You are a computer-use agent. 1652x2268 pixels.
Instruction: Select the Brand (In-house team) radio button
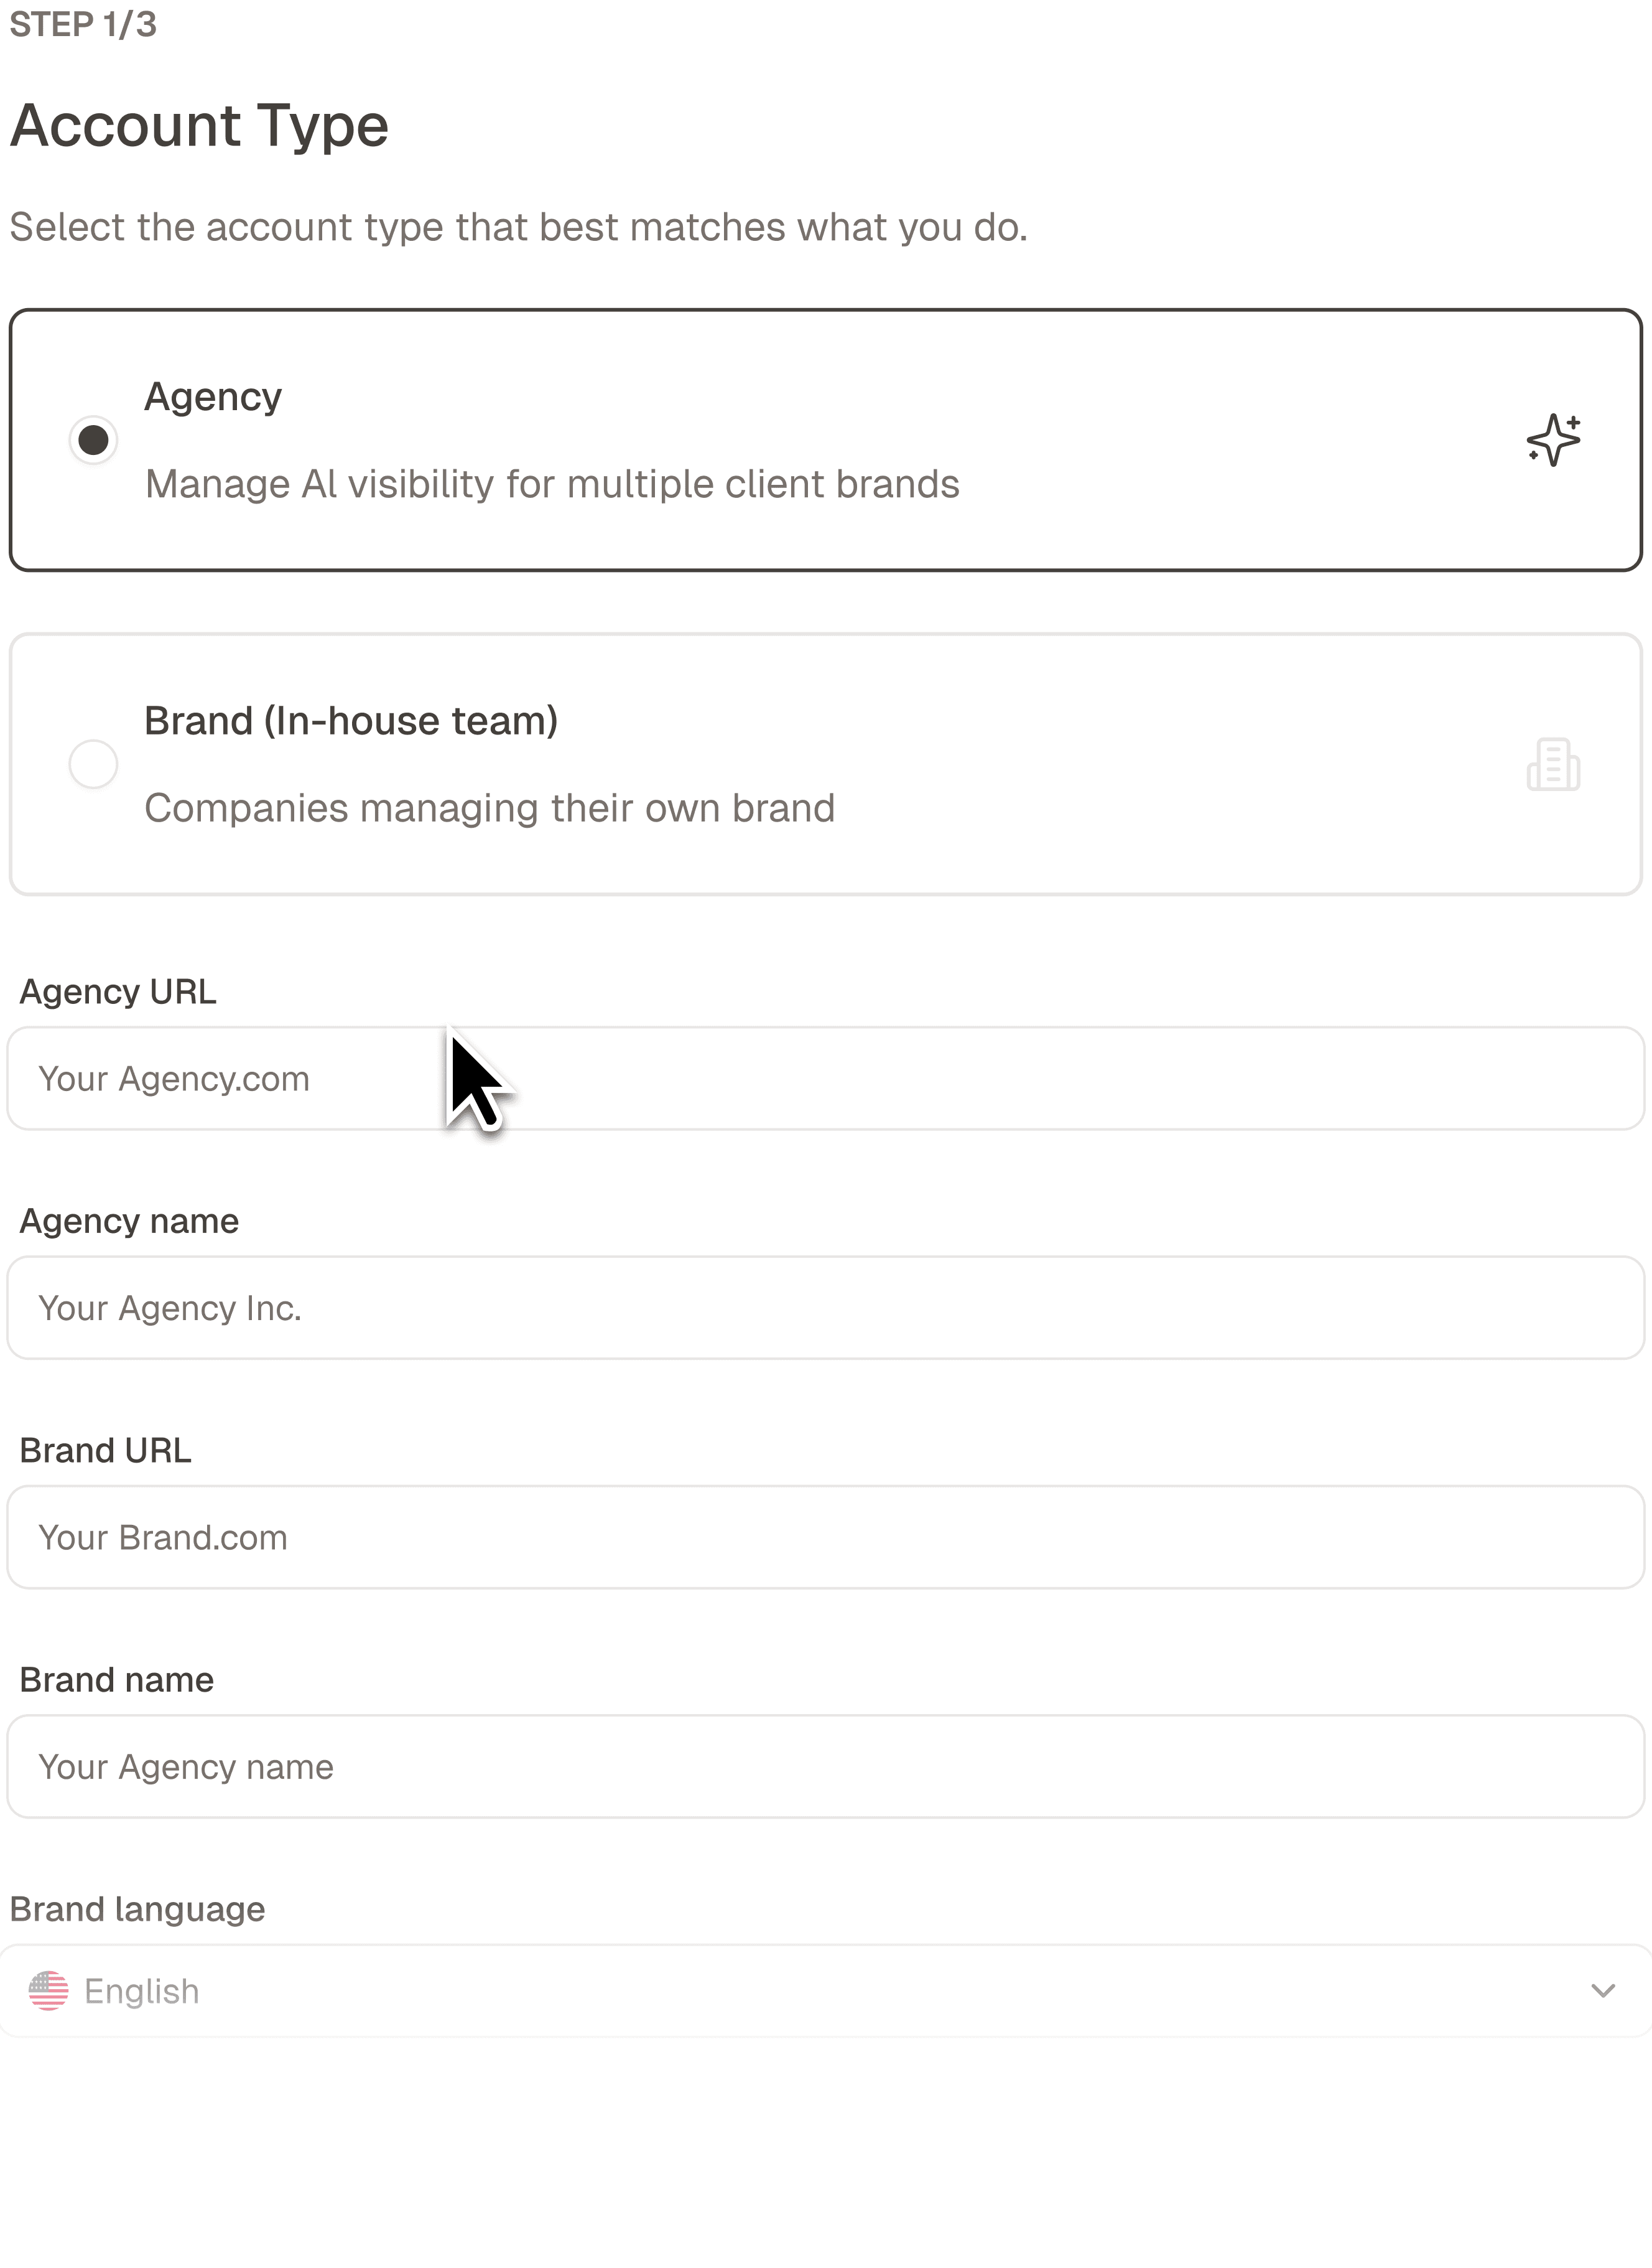click(94, 764)
